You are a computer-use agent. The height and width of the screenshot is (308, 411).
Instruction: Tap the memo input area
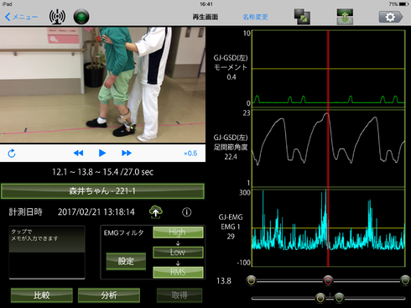[x=47, y=253]
